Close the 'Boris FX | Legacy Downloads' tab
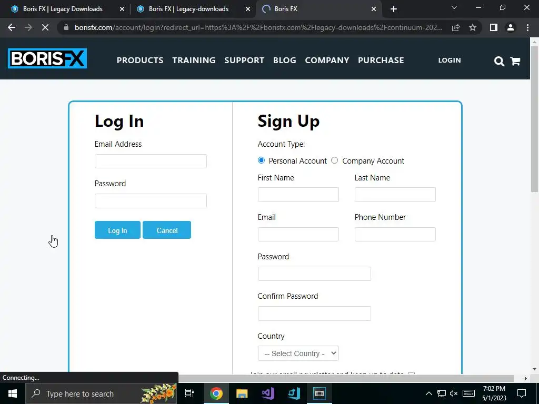This screenshot has width=539, height=404. point(122,9)
